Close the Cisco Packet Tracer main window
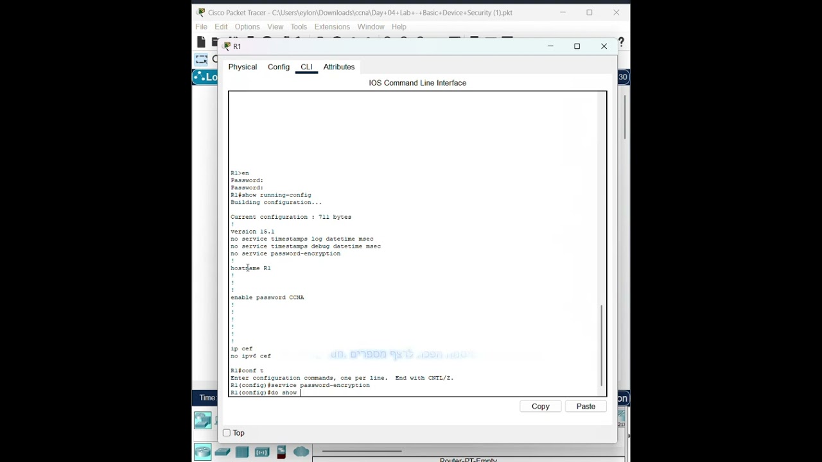 click(x=616, y=12)
